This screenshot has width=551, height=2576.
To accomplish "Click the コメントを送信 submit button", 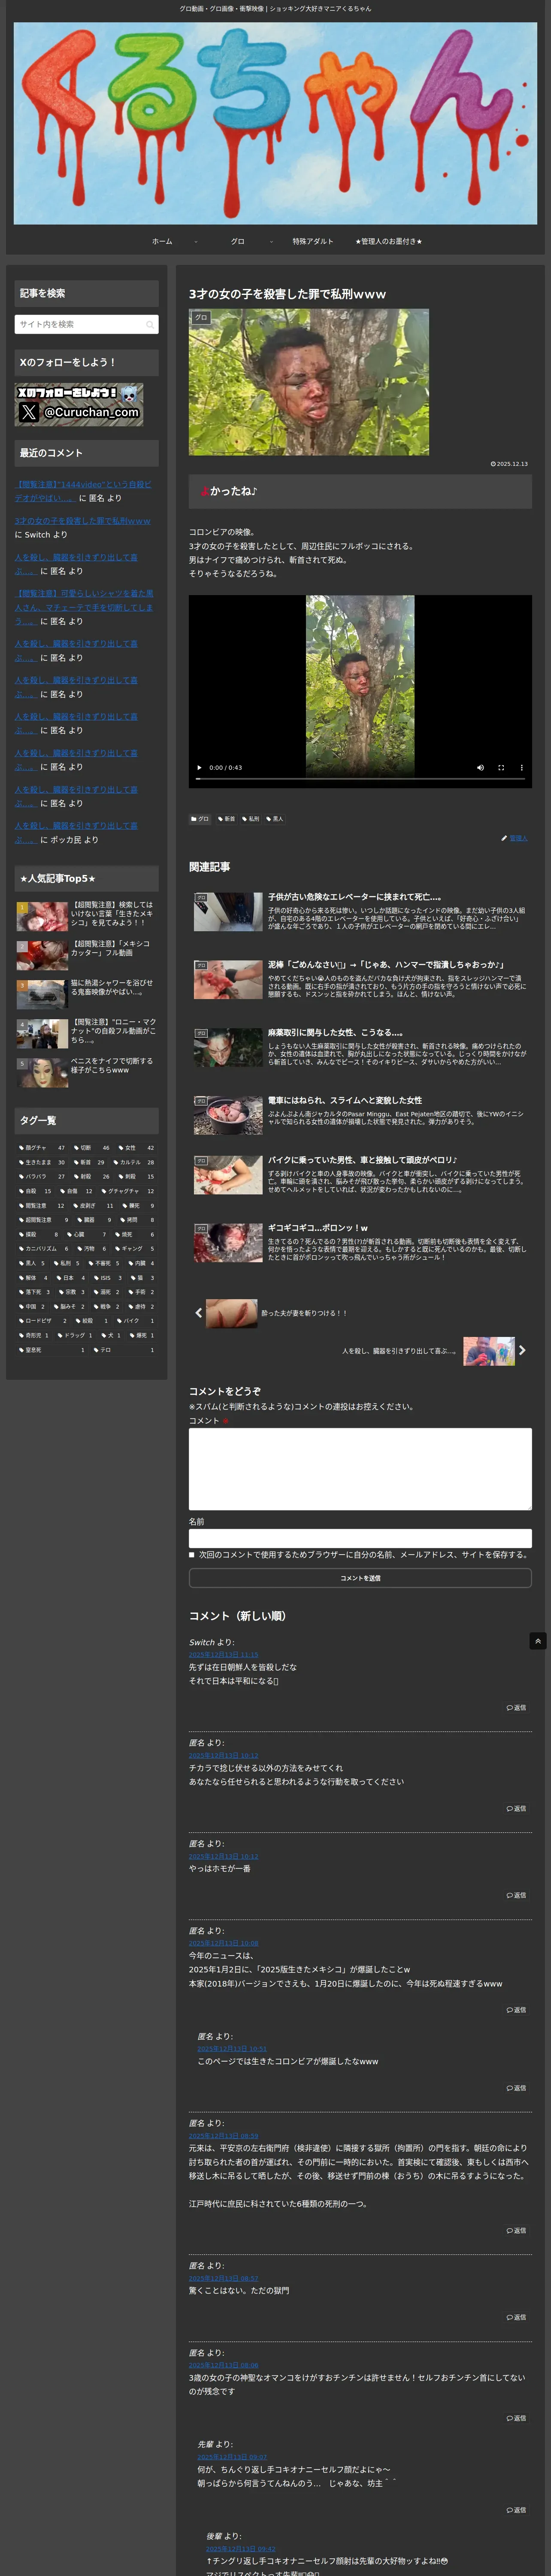I will point(360,1578).
